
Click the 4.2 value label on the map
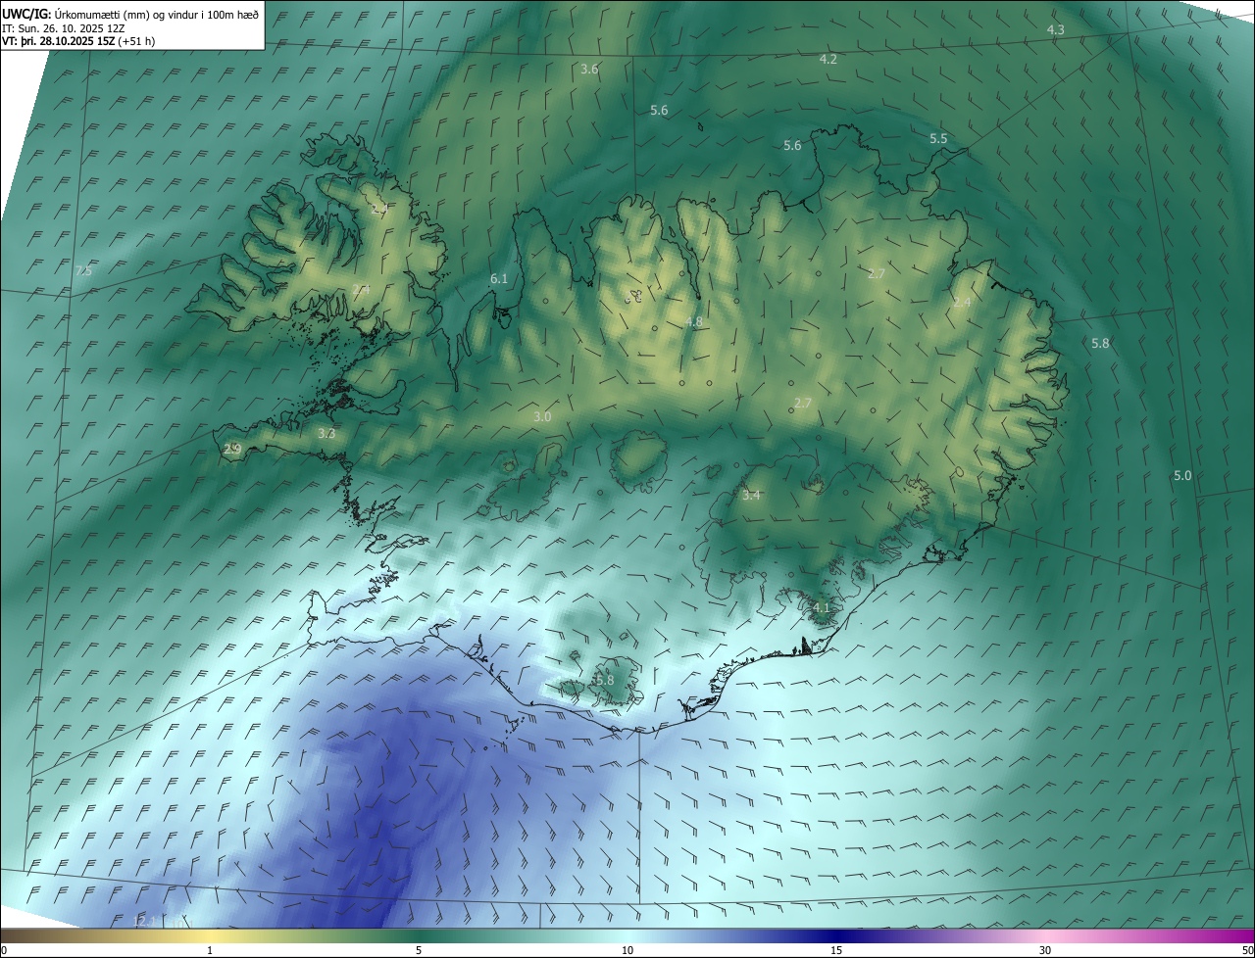828,60
